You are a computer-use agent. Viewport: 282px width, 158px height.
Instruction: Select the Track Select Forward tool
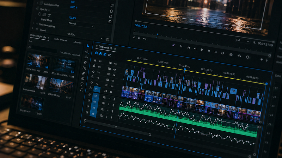pos(87,52)
